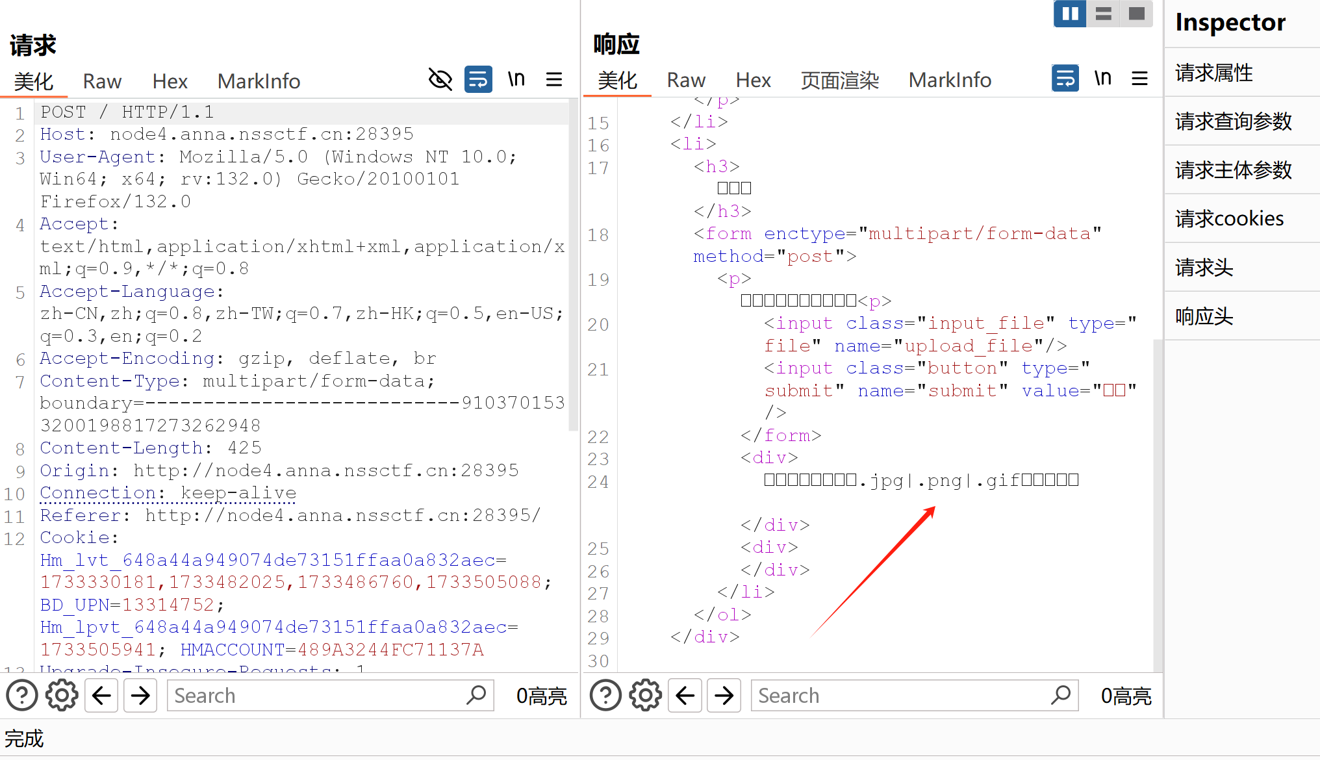Open response panel hamburger menu
The height and width of the screenshot is (760, 1320).
coord(1139,79)
